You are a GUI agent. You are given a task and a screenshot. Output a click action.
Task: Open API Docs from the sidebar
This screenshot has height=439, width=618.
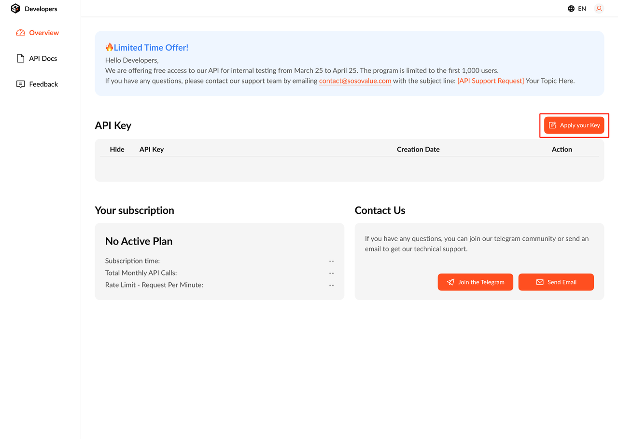tap(43, 58)
